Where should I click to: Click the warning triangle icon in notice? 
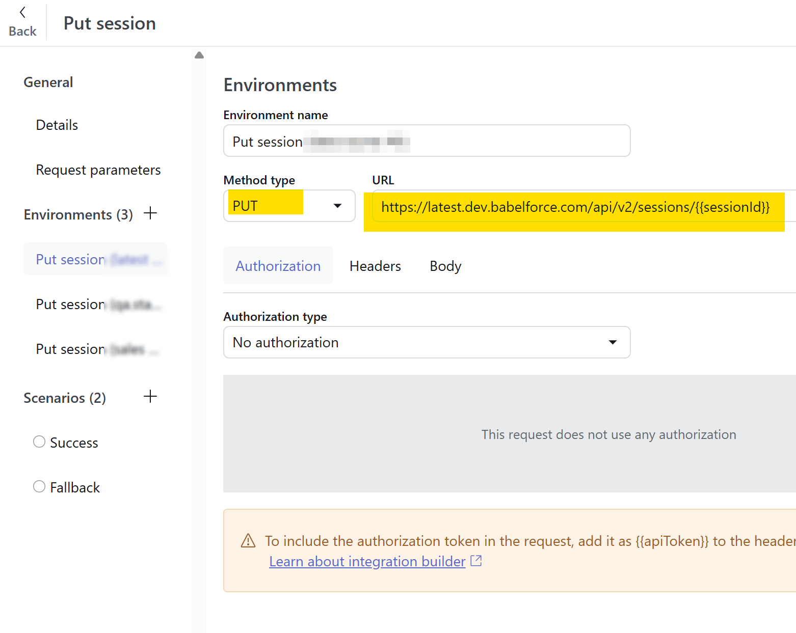[x=248, y=541]
